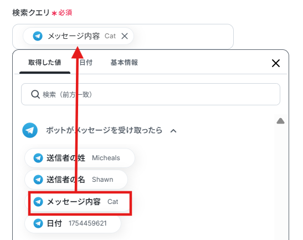Click the scrollbar up arrow
303x240 pixels.
point(280,121)
